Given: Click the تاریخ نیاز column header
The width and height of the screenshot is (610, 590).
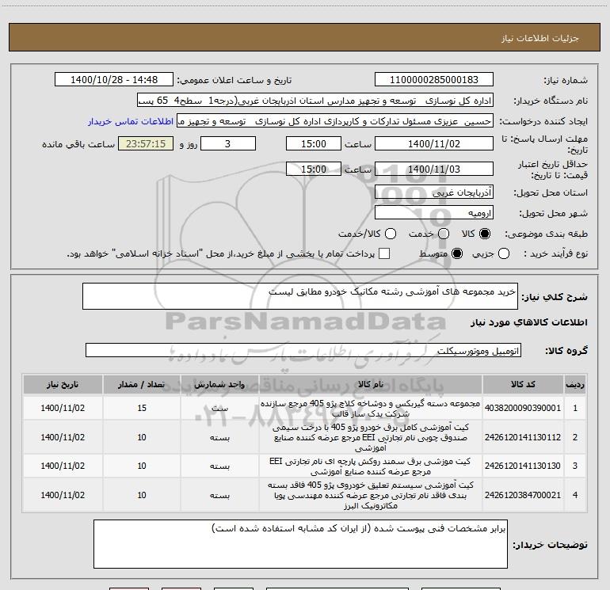Looking at the screenshot, I should coord(63,384).
